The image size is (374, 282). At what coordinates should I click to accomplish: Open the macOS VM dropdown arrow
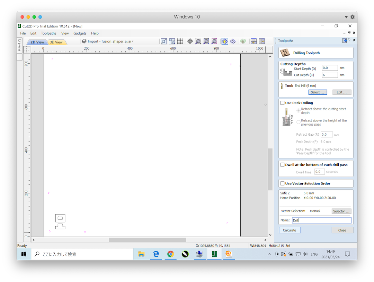[x=346, y=17]
